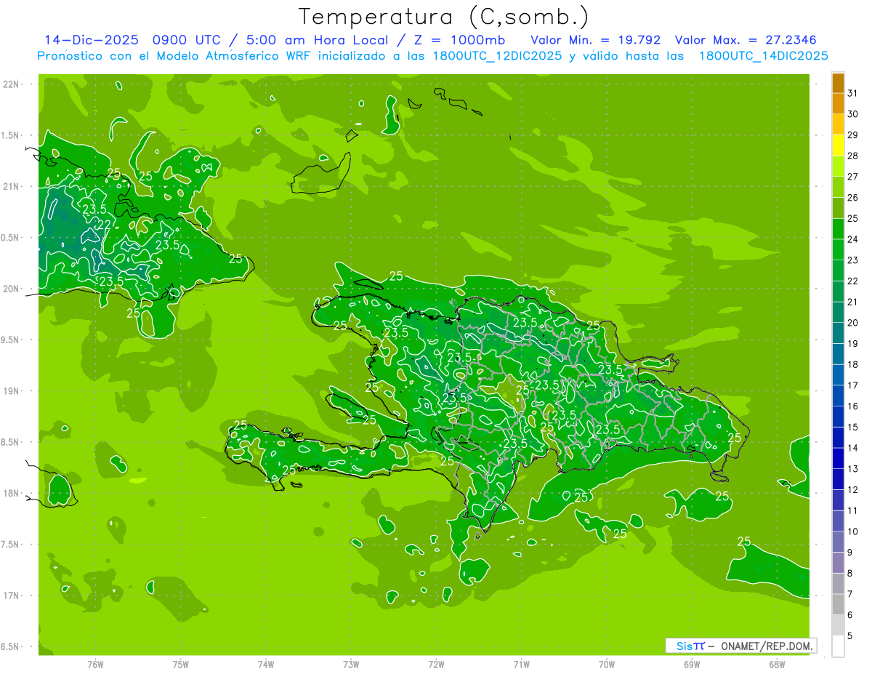This screenshot has height=674, width=872.
Task: Select the lime colorbar segment between 27 and 28
Action: [x=838, y=166]
